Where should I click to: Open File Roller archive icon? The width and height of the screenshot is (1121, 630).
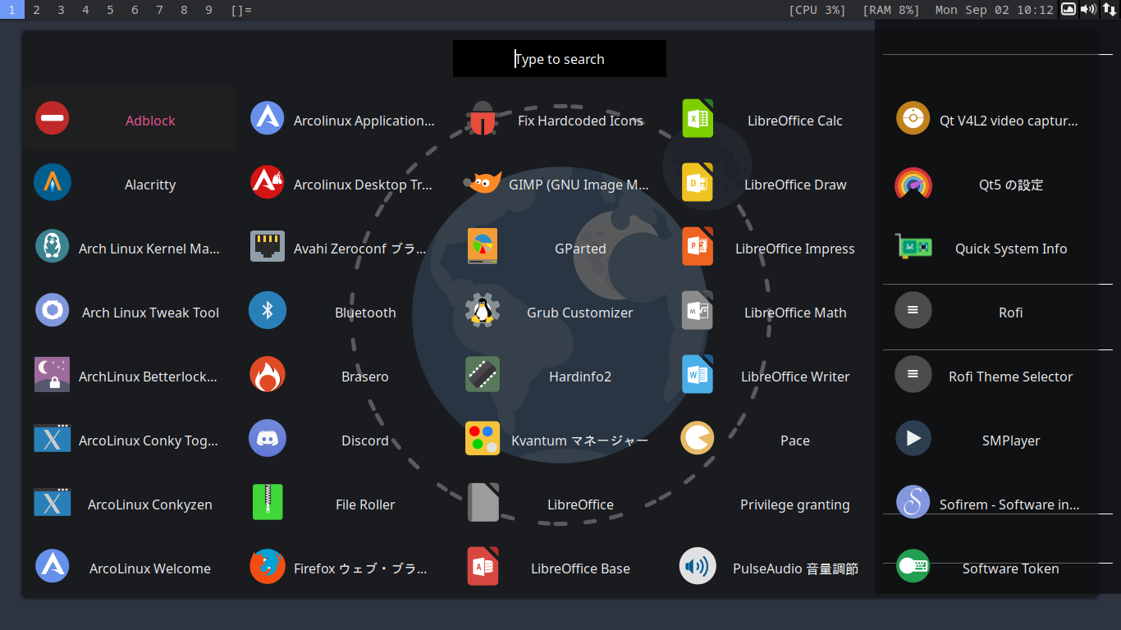tap(268, 503)
